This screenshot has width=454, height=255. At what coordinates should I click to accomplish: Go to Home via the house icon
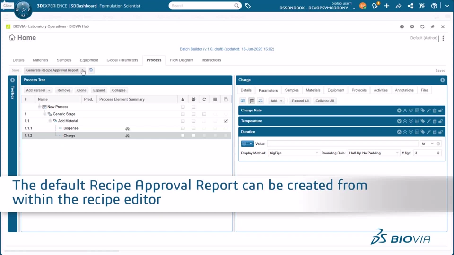point(12,38)
